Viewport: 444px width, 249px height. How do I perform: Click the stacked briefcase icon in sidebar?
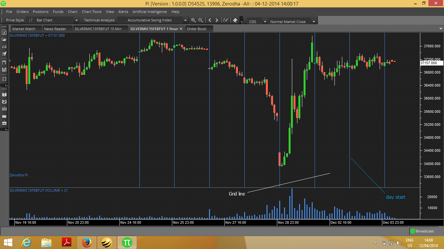point(4,109)
